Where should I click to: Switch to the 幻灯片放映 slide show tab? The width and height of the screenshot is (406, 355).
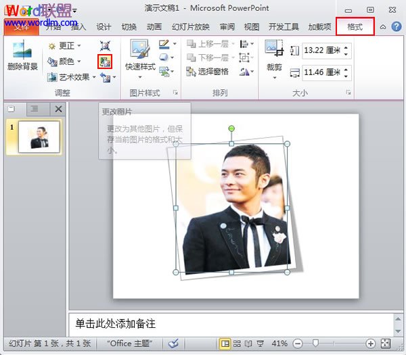click(x=191, y=26)
